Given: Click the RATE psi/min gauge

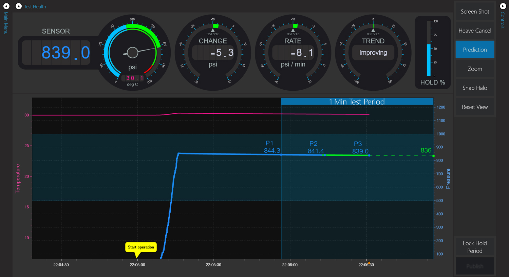Looking at the screenshot, I should point(293,53).
